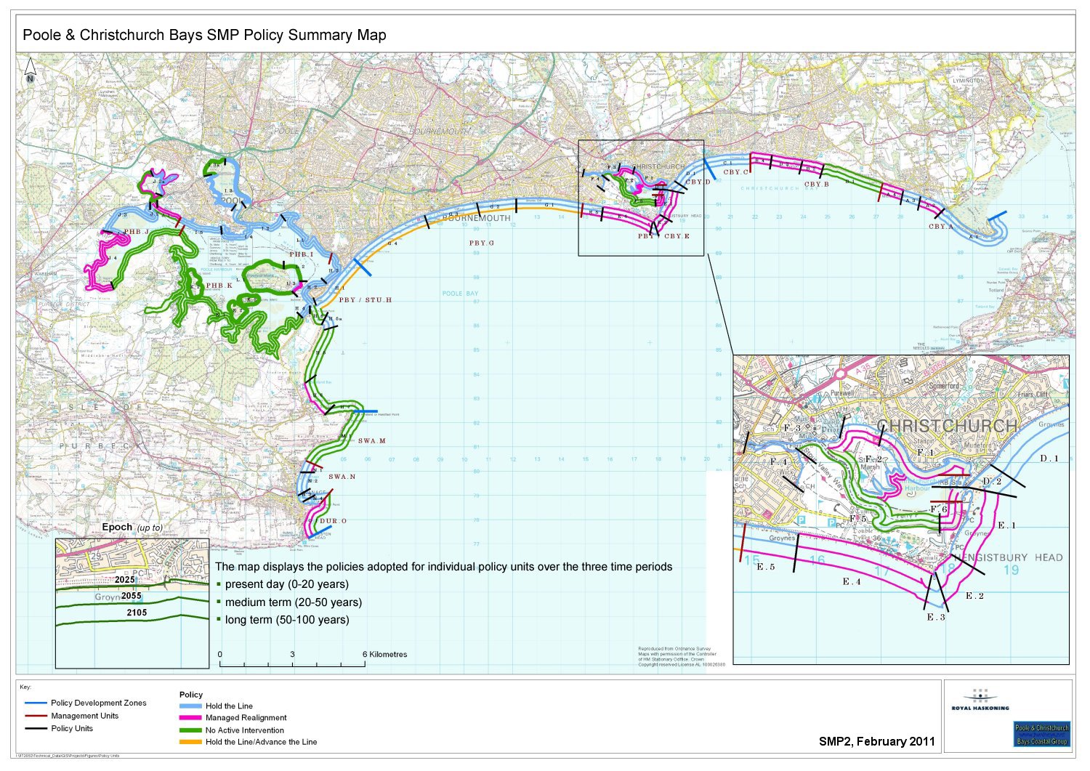Click the Royal Haskoning logo
Screen dimensions: 1090x771
point(980,700)
